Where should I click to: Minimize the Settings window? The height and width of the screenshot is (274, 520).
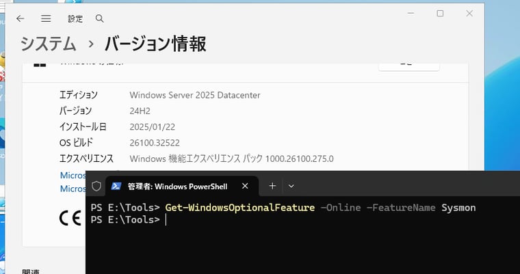(411, 13)
